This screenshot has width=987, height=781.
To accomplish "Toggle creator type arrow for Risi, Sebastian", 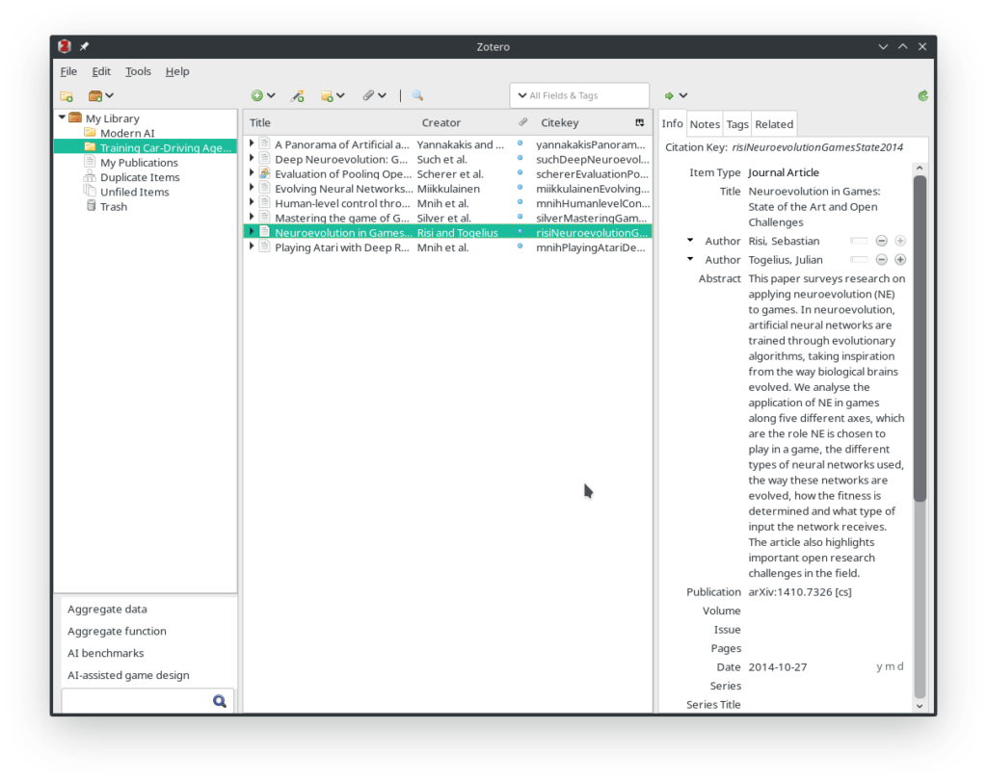I will [690, 240].
